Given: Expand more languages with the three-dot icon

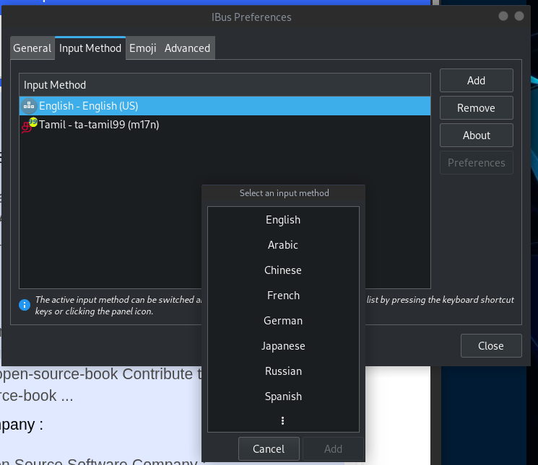Looking at the screenshot, I should click(x=283, y=421).
